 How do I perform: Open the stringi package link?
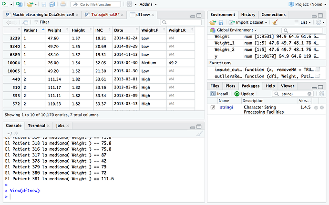pyautogui.click(x=226, y=107)
